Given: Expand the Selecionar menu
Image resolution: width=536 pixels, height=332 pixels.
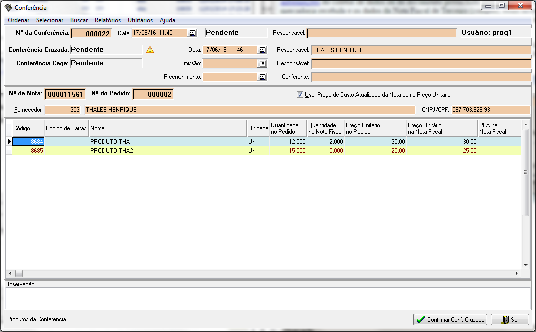Looking at the screenshot, I should (x=50, y=20).
